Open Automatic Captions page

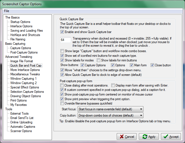(x=23, y=127)
